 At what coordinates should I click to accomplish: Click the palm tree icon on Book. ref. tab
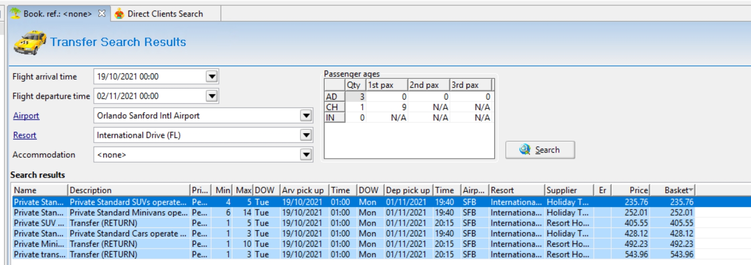[16, 14]
